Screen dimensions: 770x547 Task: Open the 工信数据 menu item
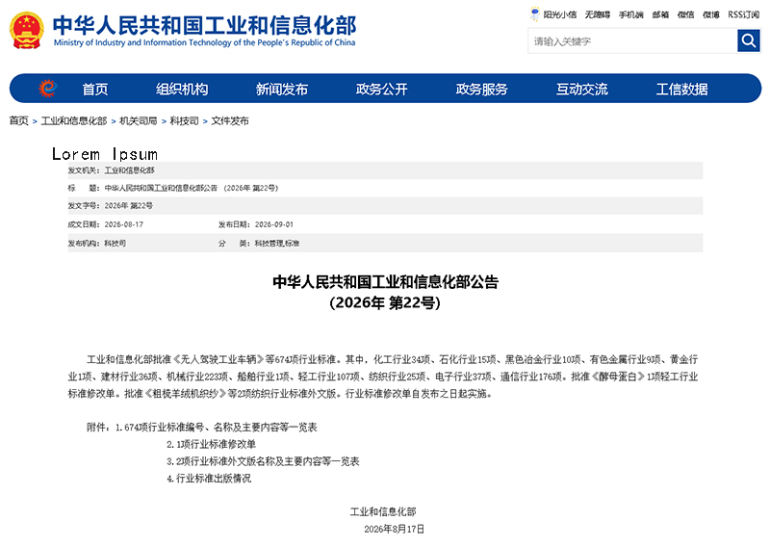[x=682, y=89]
